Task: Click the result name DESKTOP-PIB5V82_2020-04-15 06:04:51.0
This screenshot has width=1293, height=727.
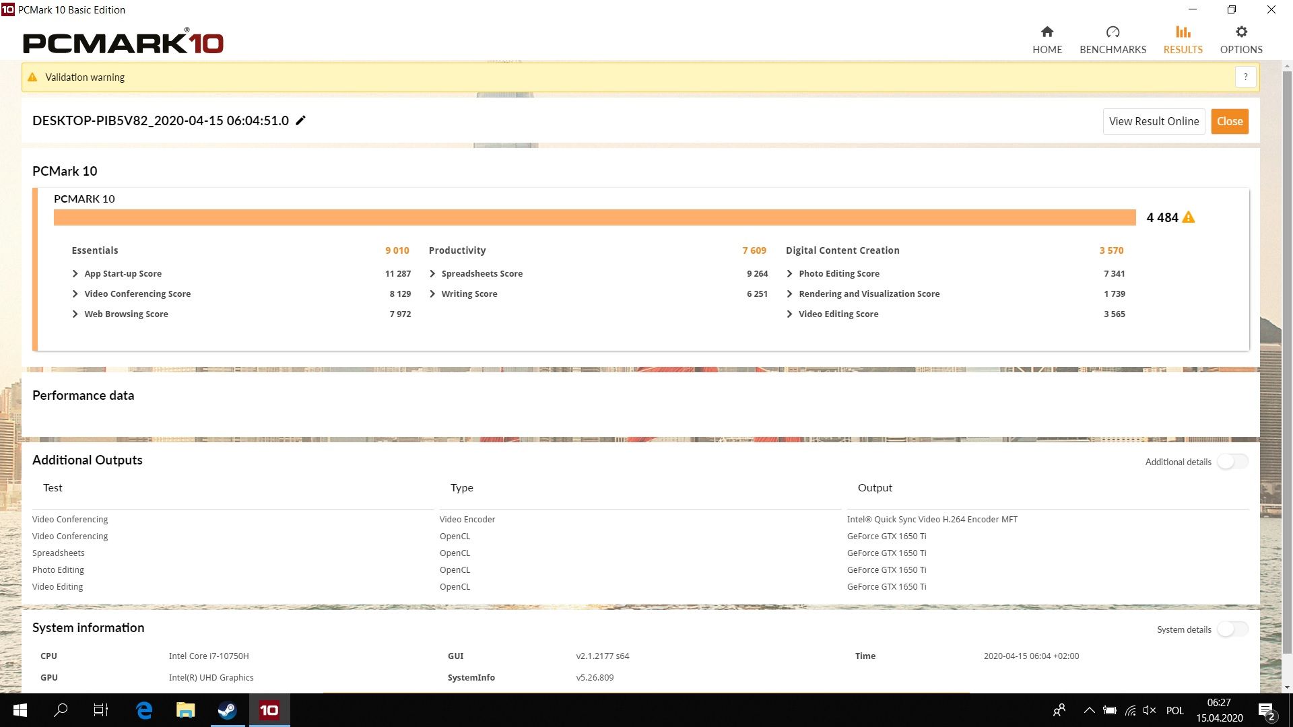Action: [x=160, y=120]
